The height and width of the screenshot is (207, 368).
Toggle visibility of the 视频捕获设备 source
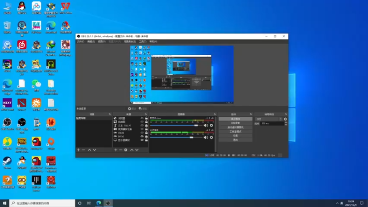click(142, 129)
